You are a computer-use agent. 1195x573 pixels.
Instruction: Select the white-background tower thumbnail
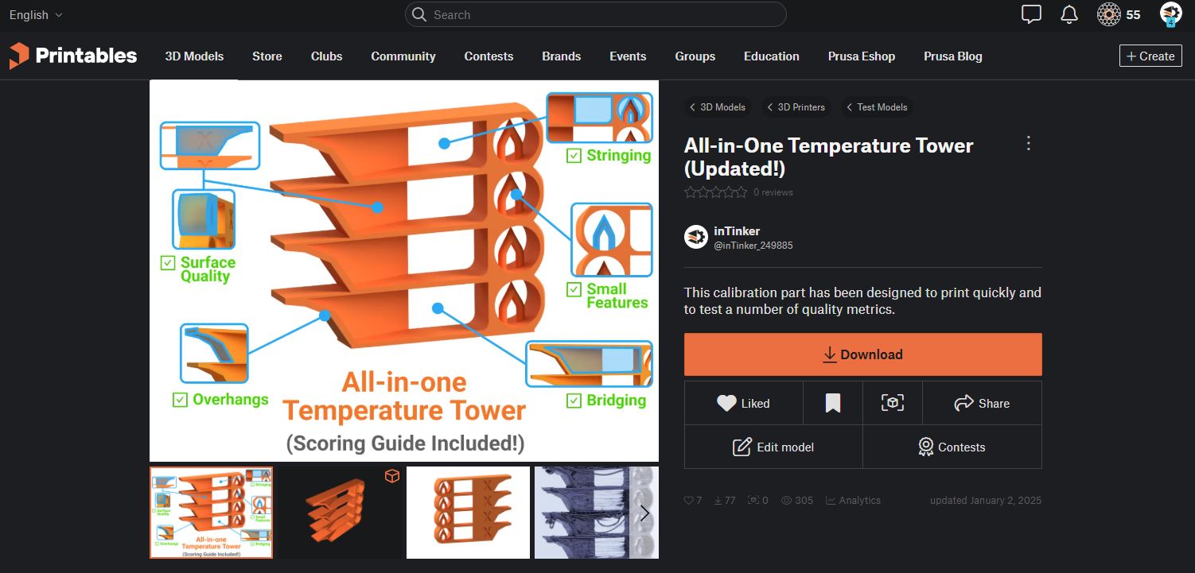coord(468,513)
